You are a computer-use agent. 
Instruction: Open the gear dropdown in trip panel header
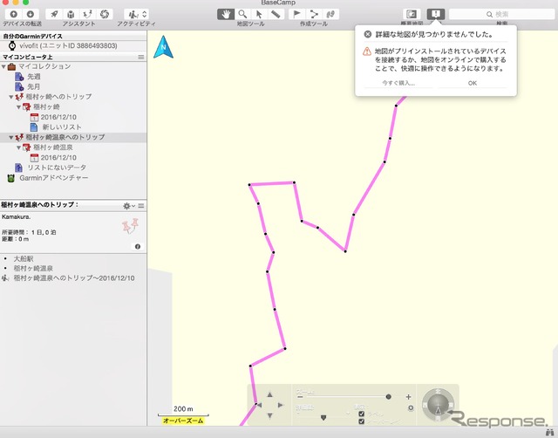tap(128, 206)
